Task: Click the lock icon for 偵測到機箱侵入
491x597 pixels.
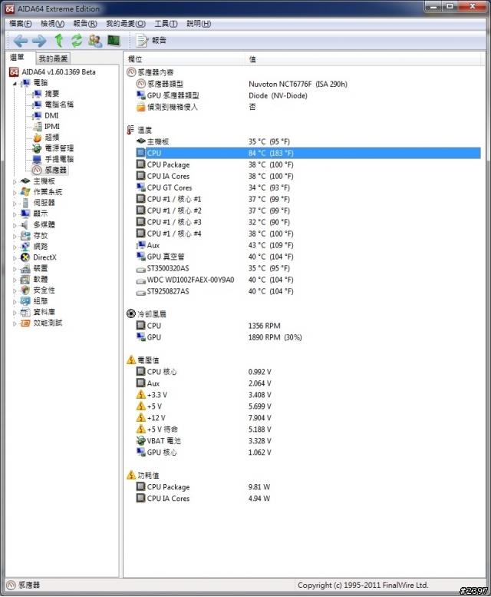Action: (x=140, y=107)
